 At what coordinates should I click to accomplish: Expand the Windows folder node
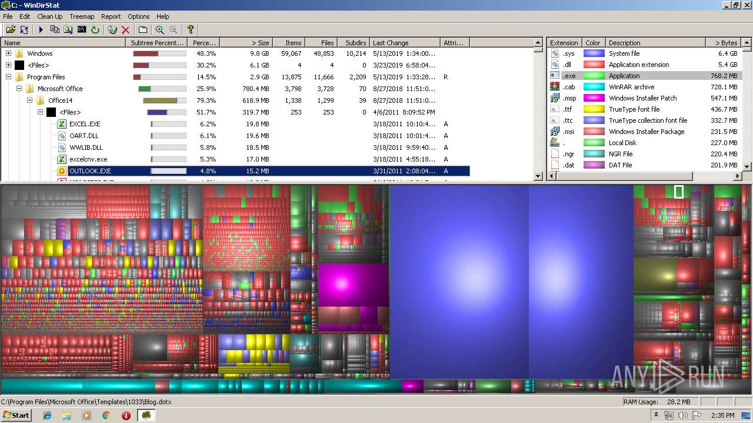point(8,53)
